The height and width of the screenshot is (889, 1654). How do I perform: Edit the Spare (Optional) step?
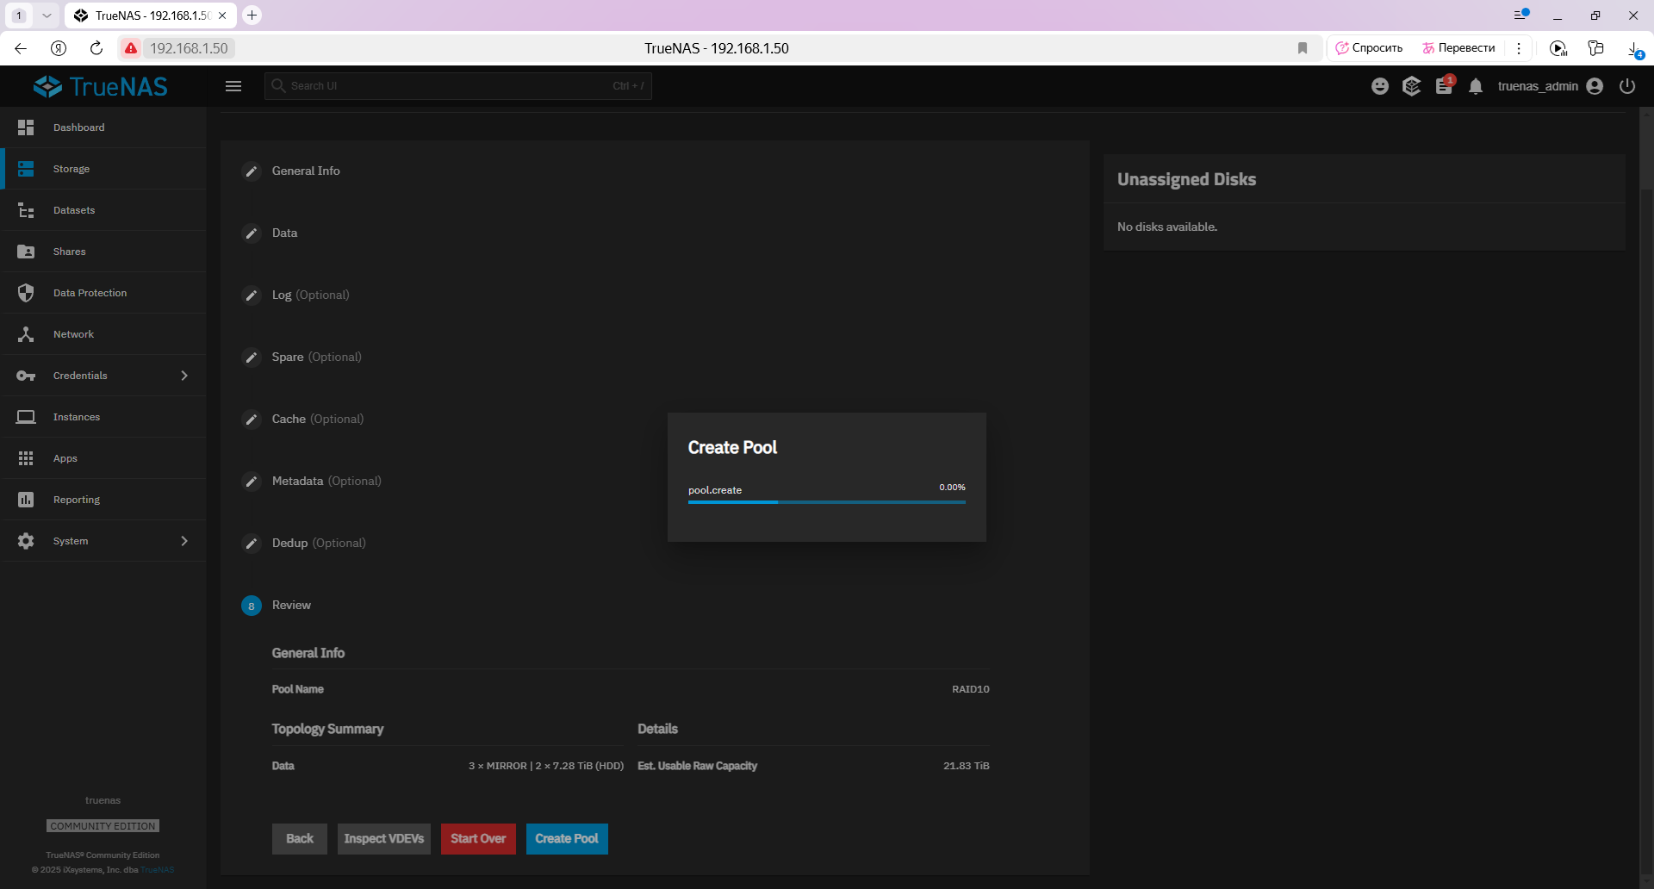click(252, 357)
